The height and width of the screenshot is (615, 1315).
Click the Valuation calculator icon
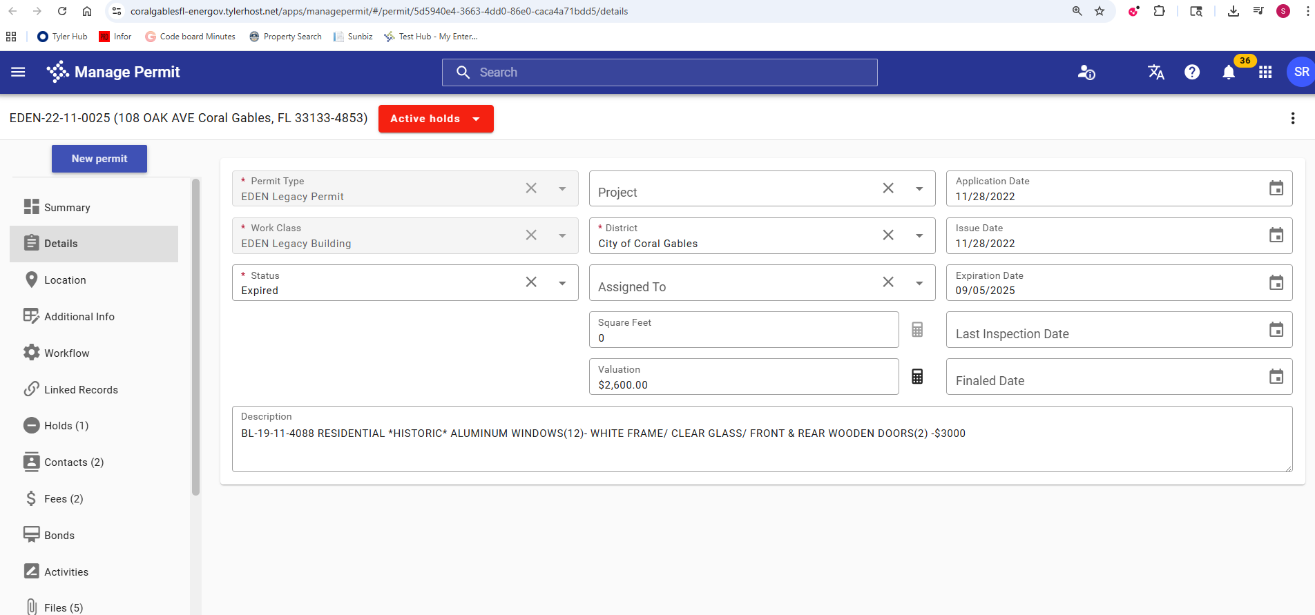(916, 377)
